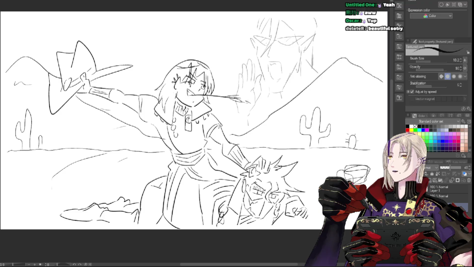Adjust the Stabilization slider

431,87
